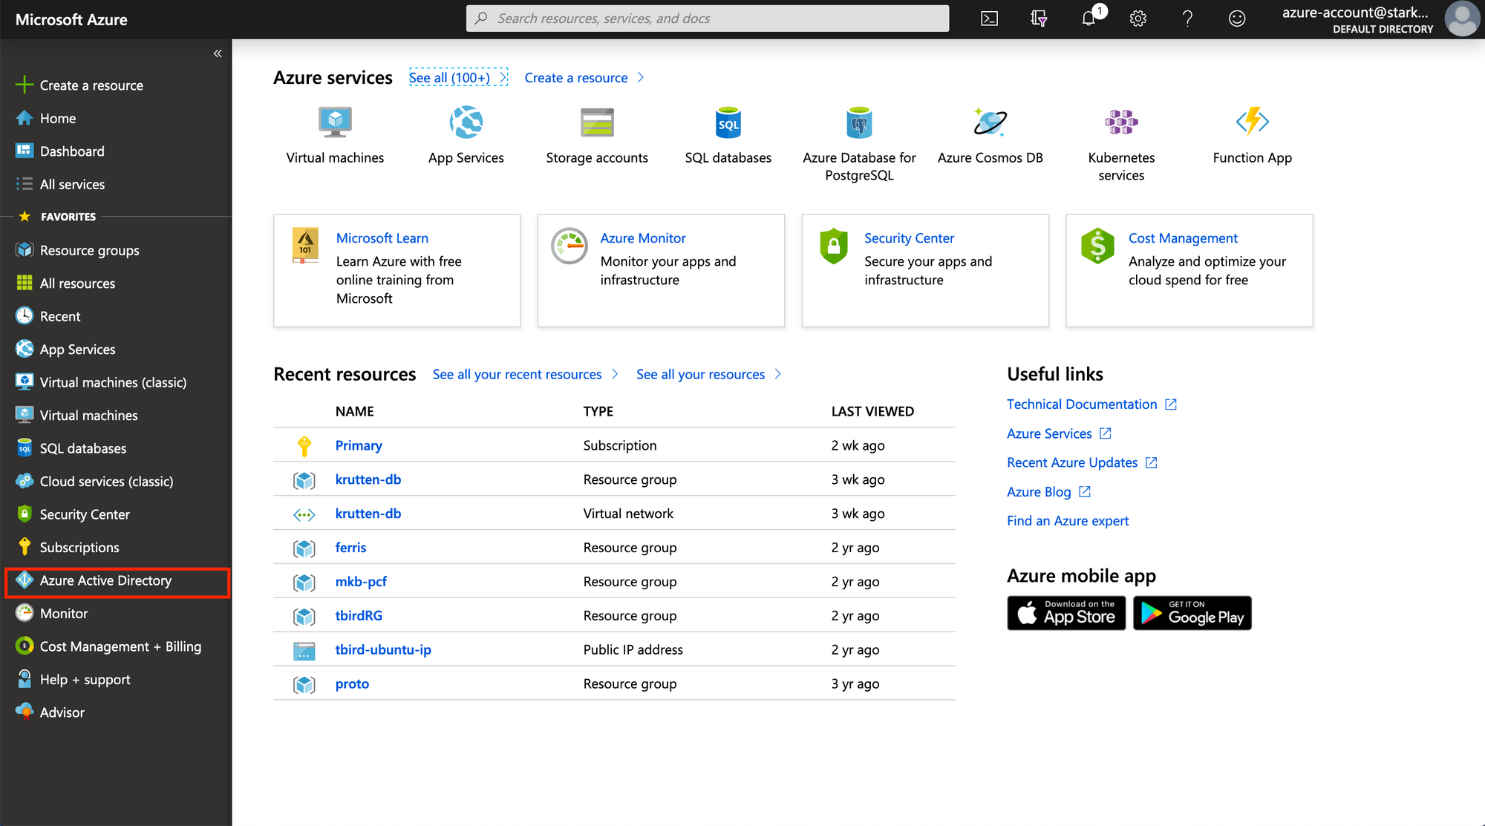Viewport: 1485px width, 826px height.
Task: Click the Virtual machines icon
Action: [x=335, y=122]
